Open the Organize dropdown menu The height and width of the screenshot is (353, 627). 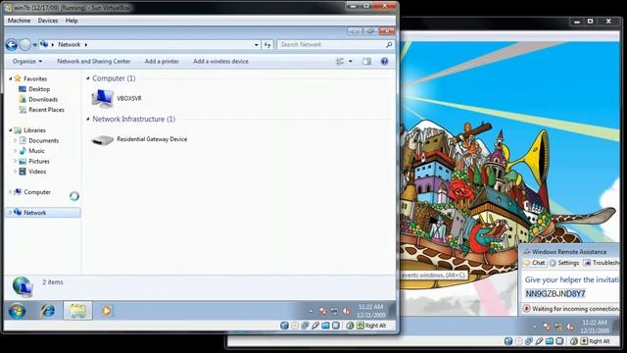tap(27, 61)
